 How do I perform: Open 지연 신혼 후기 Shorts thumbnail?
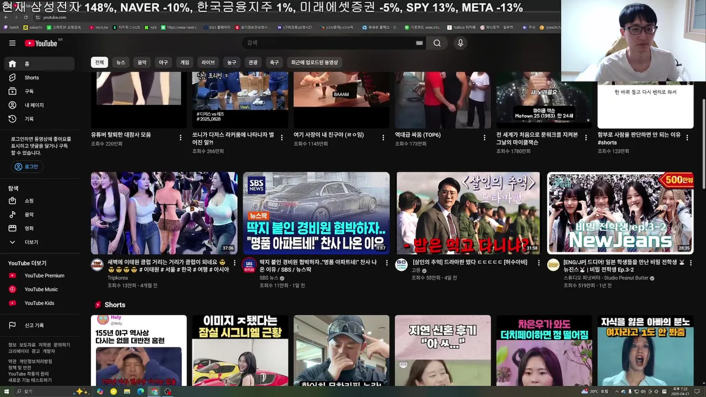[x=443, y=350]
